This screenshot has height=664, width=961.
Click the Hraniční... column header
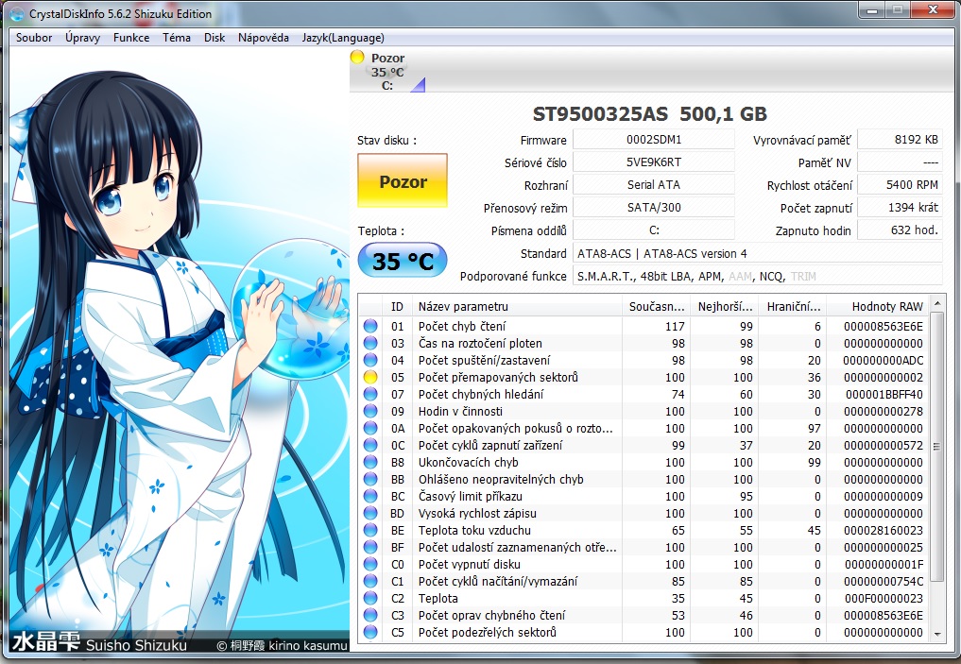(793, 306)
